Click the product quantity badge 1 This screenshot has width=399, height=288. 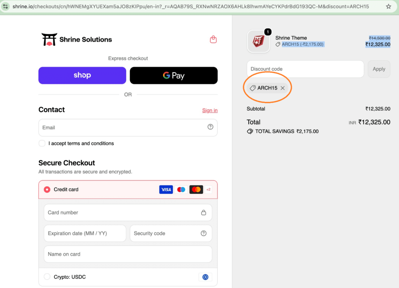(268, 32)
